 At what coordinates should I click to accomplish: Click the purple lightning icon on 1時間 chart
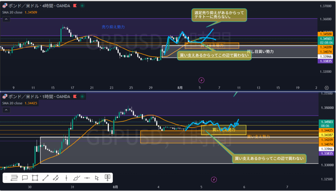click(214, 180)
